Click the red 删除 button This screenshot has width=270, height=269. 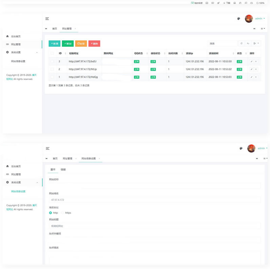click(94, 44)
